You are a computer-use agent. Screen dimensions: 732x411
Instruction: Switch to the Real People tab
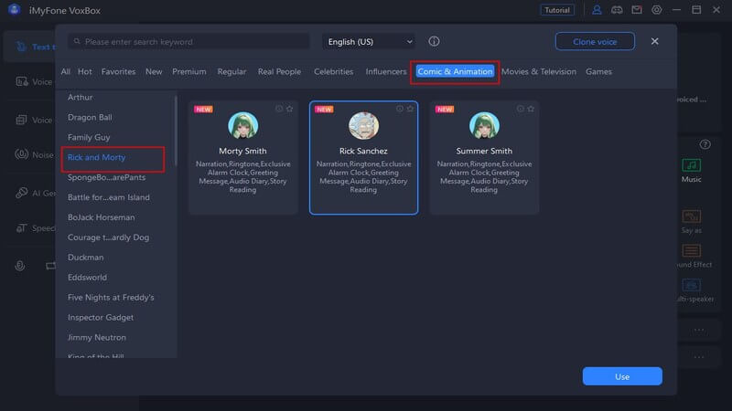coord(279,71)
